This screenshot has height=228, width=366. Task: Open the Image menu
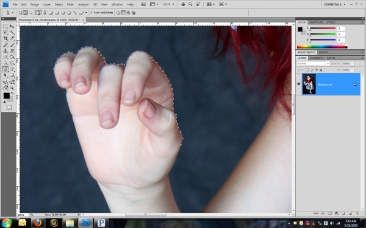click(x=35, y=4)
